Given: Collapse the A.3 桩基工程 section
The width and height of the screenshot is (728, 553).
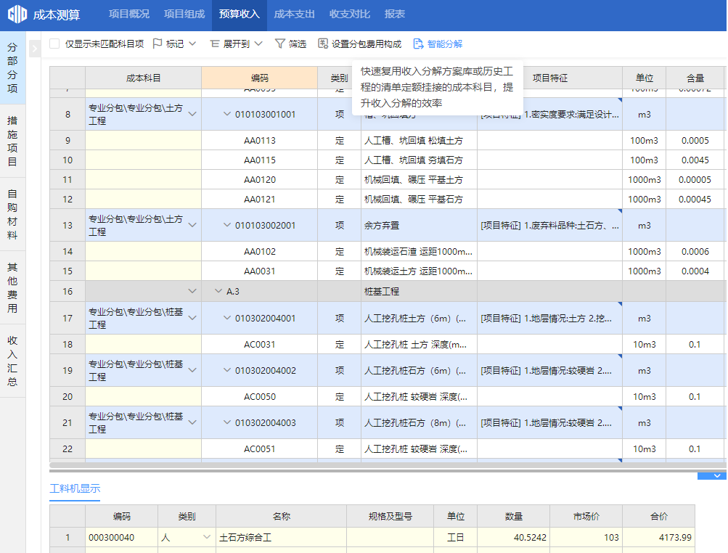Looking at the screenshot, I should point(218,291).
